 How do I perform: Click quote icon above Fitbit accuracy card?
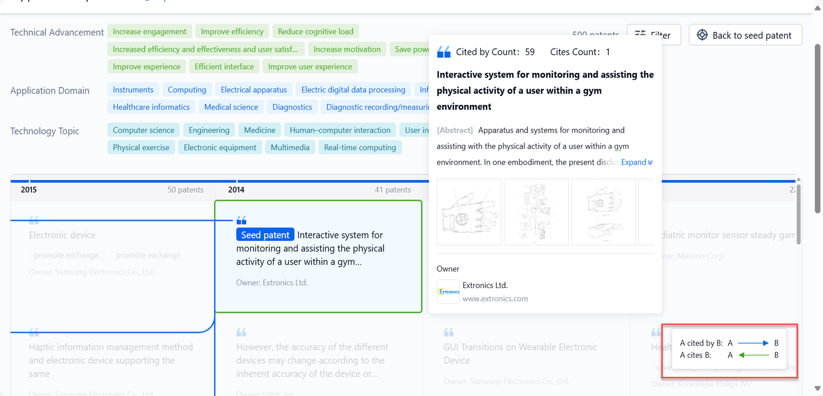tap(241, 332)
